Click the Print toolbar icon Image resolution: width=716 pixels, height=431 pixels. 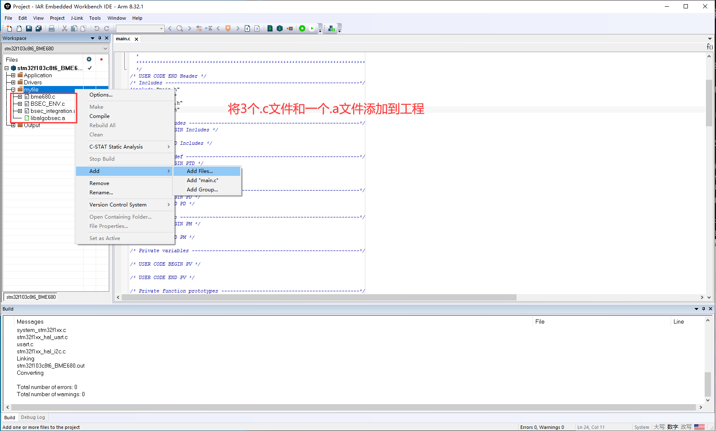pyautogui.click(x=52, y=28)
